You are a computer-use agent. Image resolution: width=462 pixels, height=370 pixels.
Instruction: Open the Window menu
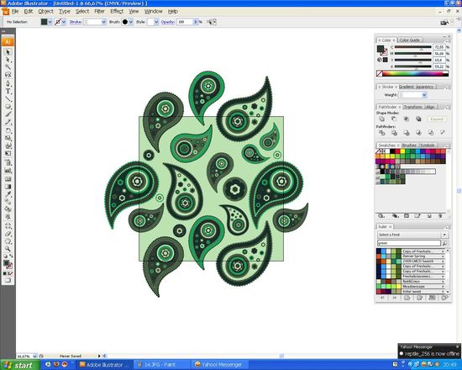point(153,11)
